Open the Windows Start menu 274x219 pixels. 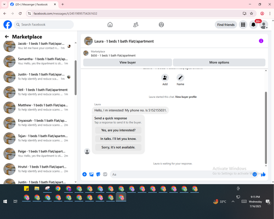(x=5, y=202)
